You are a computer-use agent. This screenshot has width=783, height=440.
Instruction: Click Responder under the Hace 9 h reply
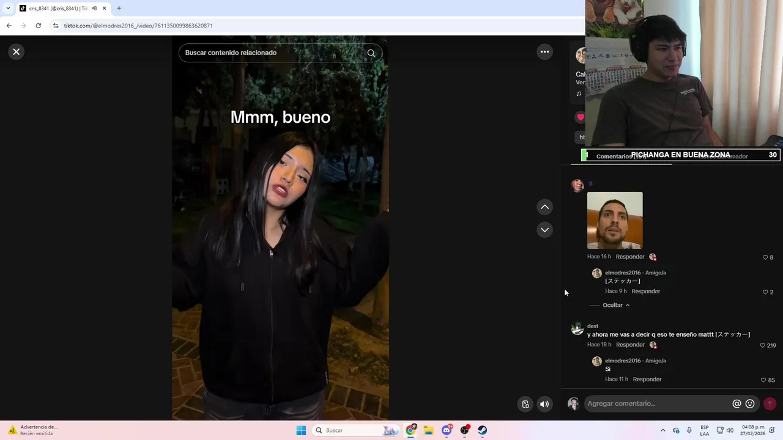point(646,291)
